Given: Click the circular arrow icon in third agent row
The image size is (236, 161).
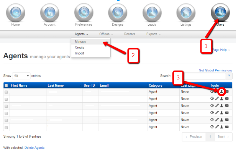Looking at the screenshot, I should coord(212,105).
